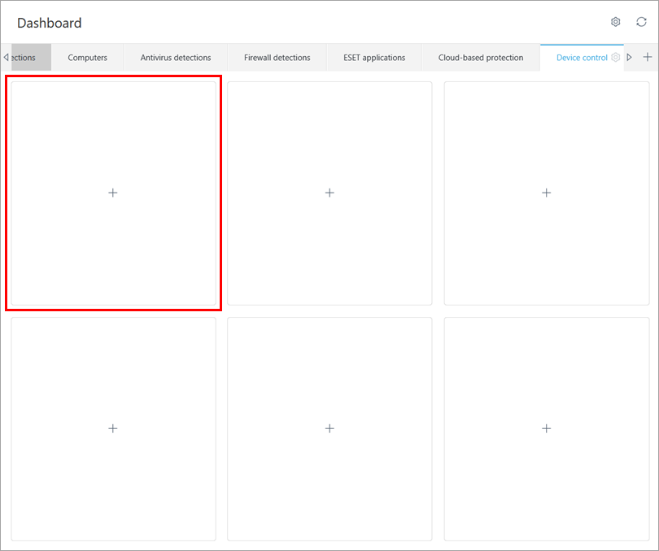
Task: Add a report to the bottom-right tile
Action: pyautogui.click(x=546, y=428)
